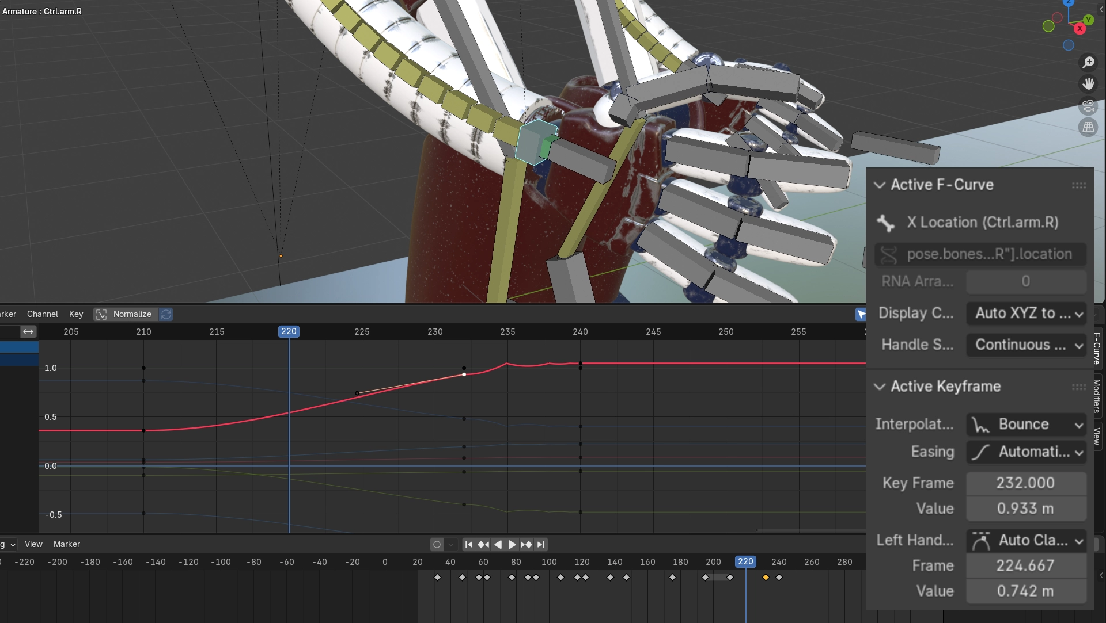Click the pan view hand icon
This screenshot has height=623, width=1106.
pos(1088,84)
